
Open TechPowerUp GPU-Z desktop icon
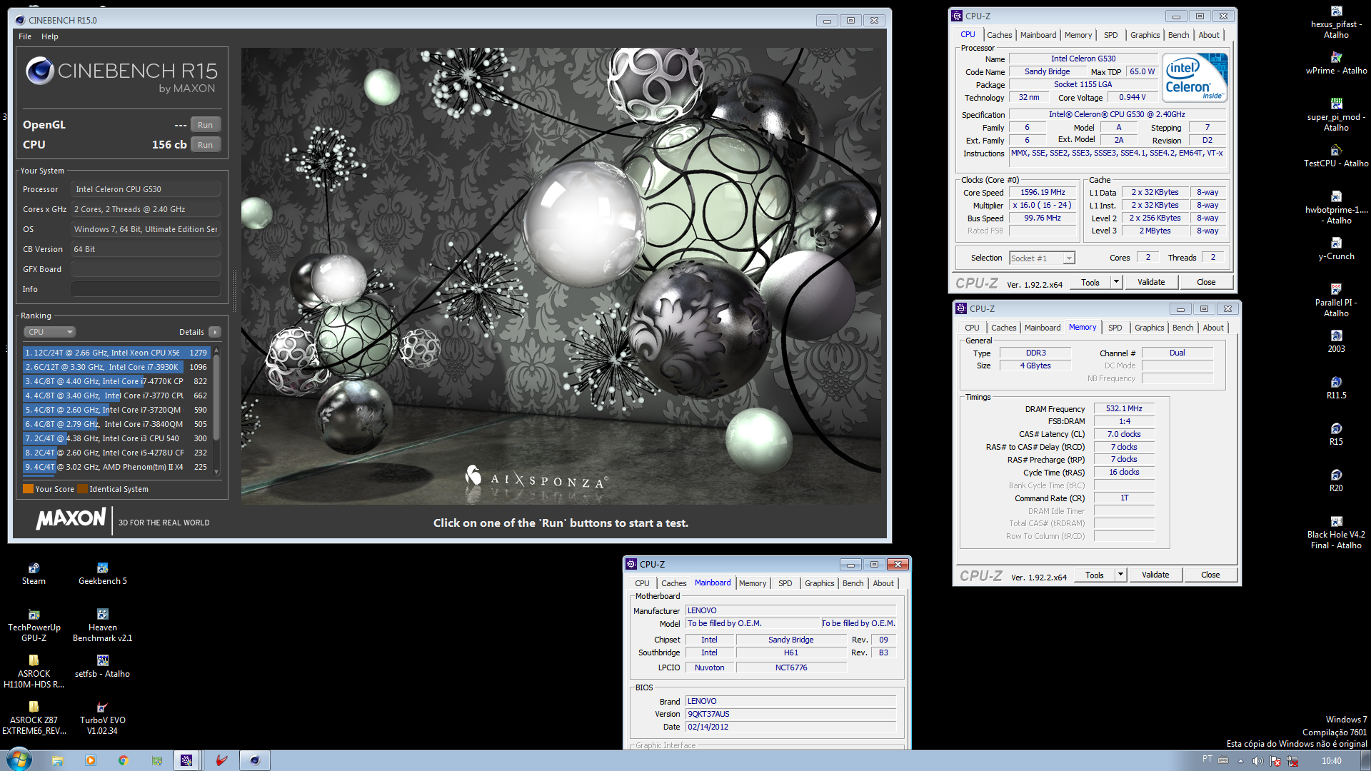click(x=34, y=626)
